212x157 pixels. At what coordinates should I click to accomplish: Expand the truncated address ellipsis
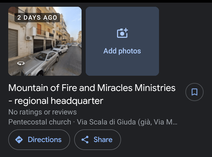(x=174, y=122)
